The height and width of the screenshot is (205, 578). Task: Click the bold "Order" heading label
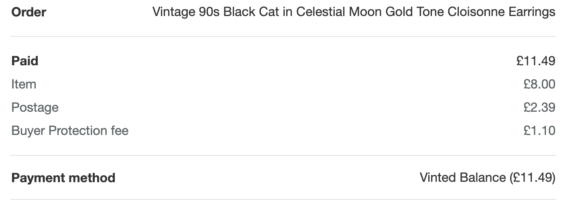pos(28,12)
